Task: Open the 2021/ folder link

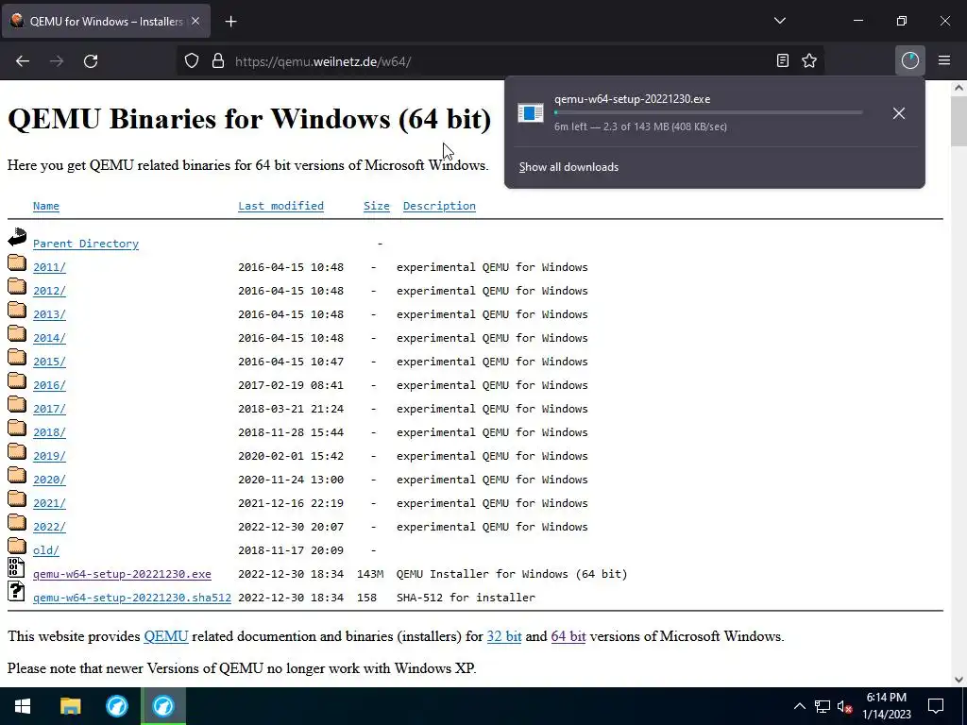Action: click(49, 503)
